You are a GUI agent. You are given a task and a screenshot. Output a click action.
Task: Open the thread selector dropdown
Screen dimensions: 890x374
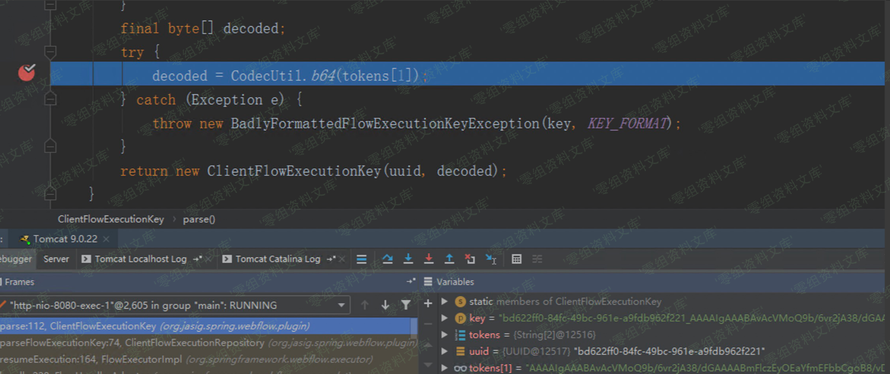(x=341, y=305)
